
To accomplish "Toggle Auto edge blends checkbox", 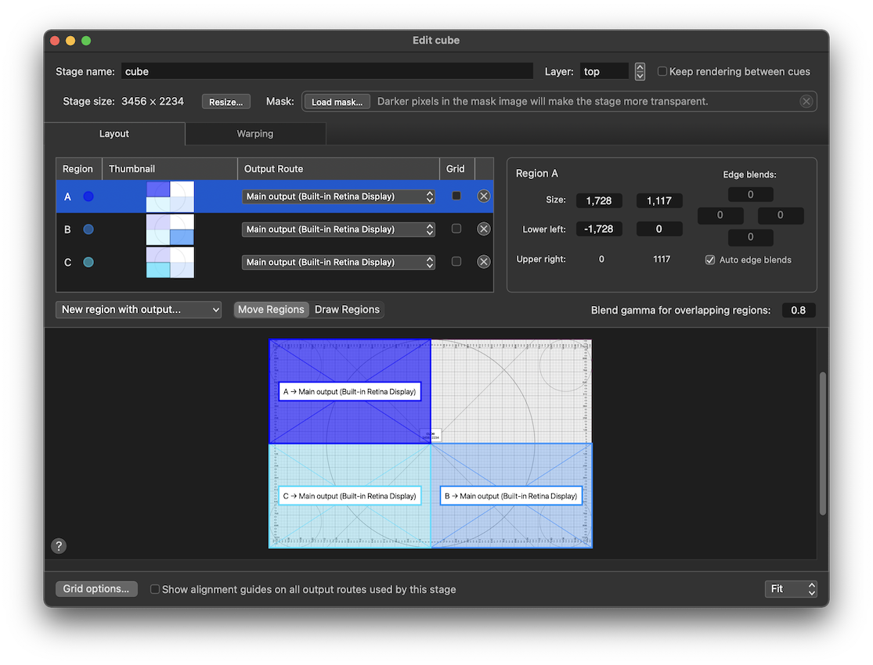I will click(710, 260).
